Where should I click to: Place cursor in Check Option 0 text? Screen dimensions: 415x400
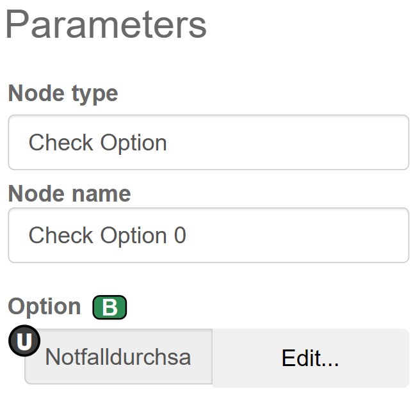pos(107,236)
